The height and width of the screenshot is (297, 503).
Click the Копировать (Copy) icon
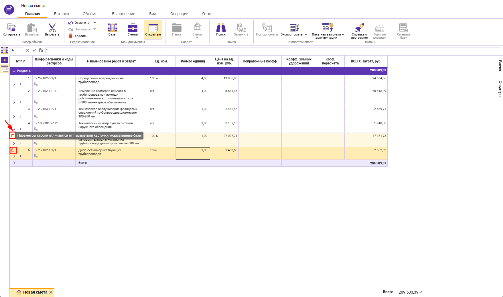pos(11,28)
